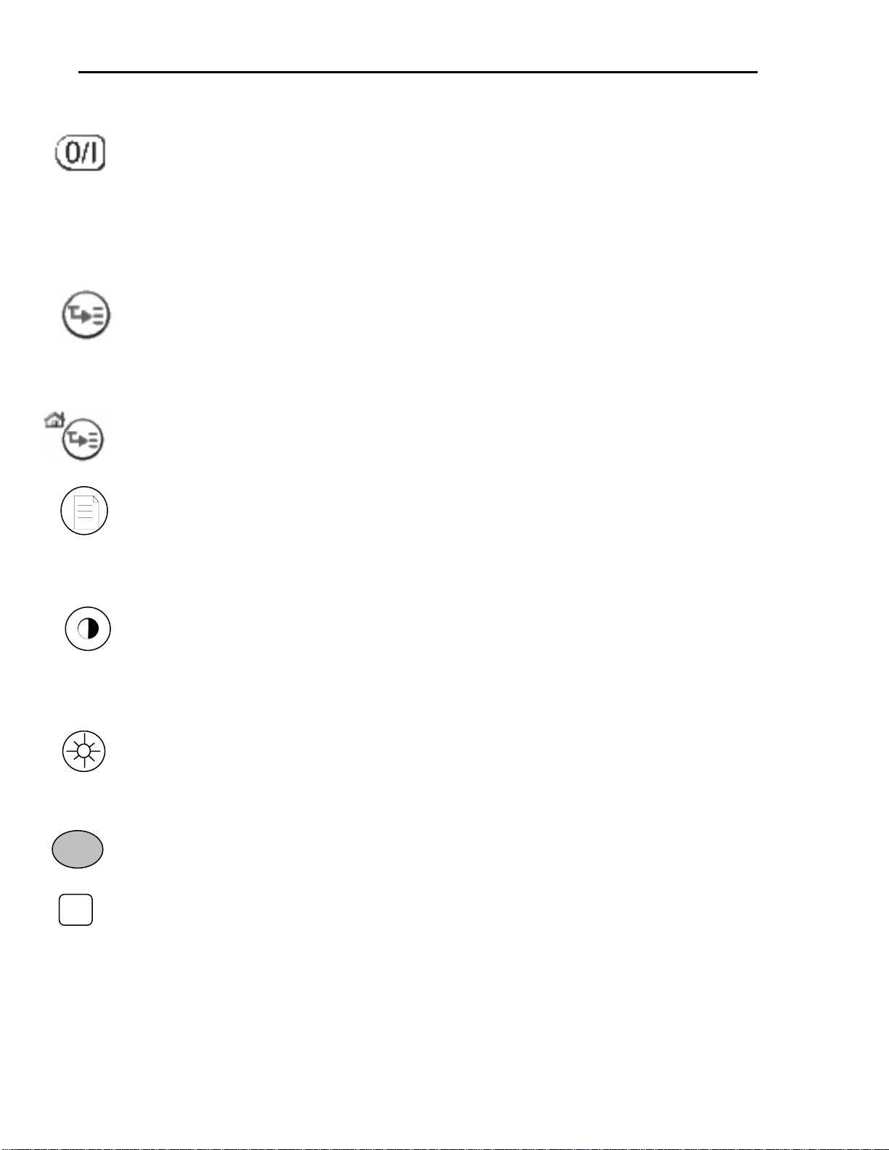Open the text page menu icon
Screen dimensions: 889x1150
pos(84,511)
